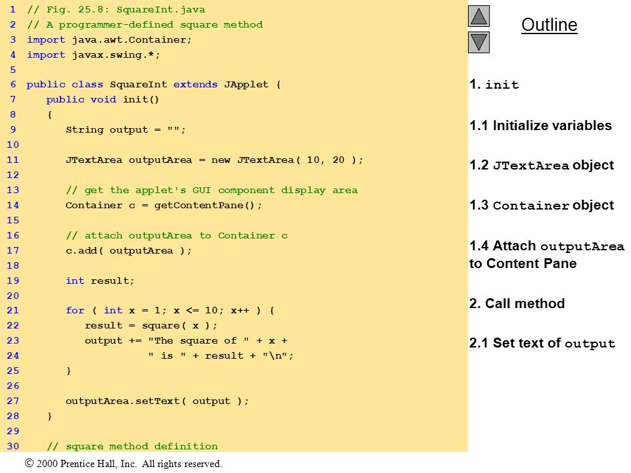This screenshot has height=473, width=631.
Task: Click the c.add( outputArea ) line
Action: tap(129, 250)
